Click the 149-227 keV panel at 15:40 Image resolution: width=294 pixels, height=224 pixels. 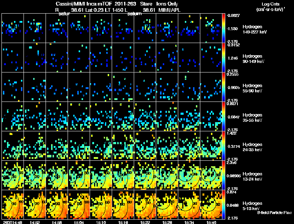(x=211, y=28)
